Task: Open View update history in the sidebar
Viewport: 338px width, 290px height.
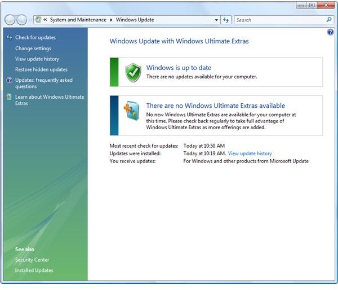Action: pos(37,59)
